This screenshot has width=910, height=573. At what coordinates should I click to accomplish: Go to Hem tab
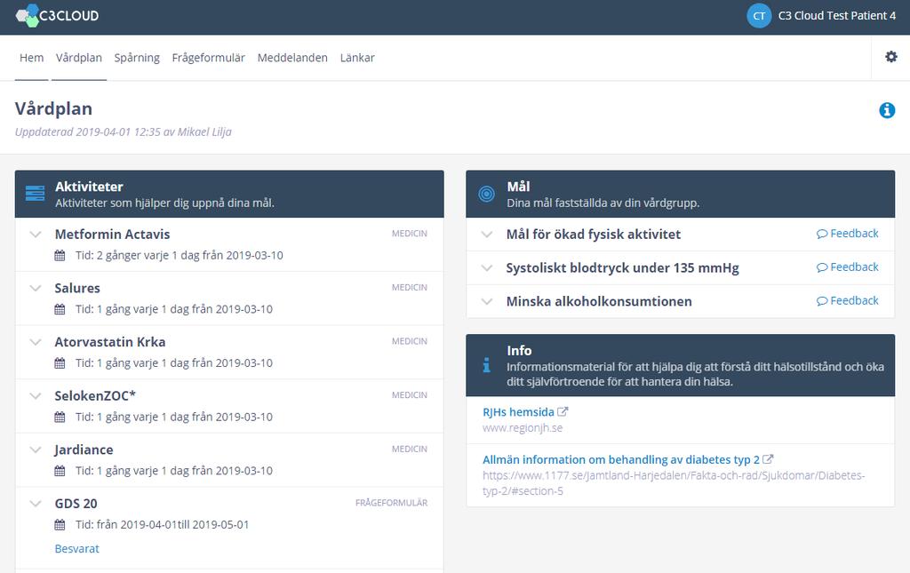pyautogui.click(x=31, y=58)
